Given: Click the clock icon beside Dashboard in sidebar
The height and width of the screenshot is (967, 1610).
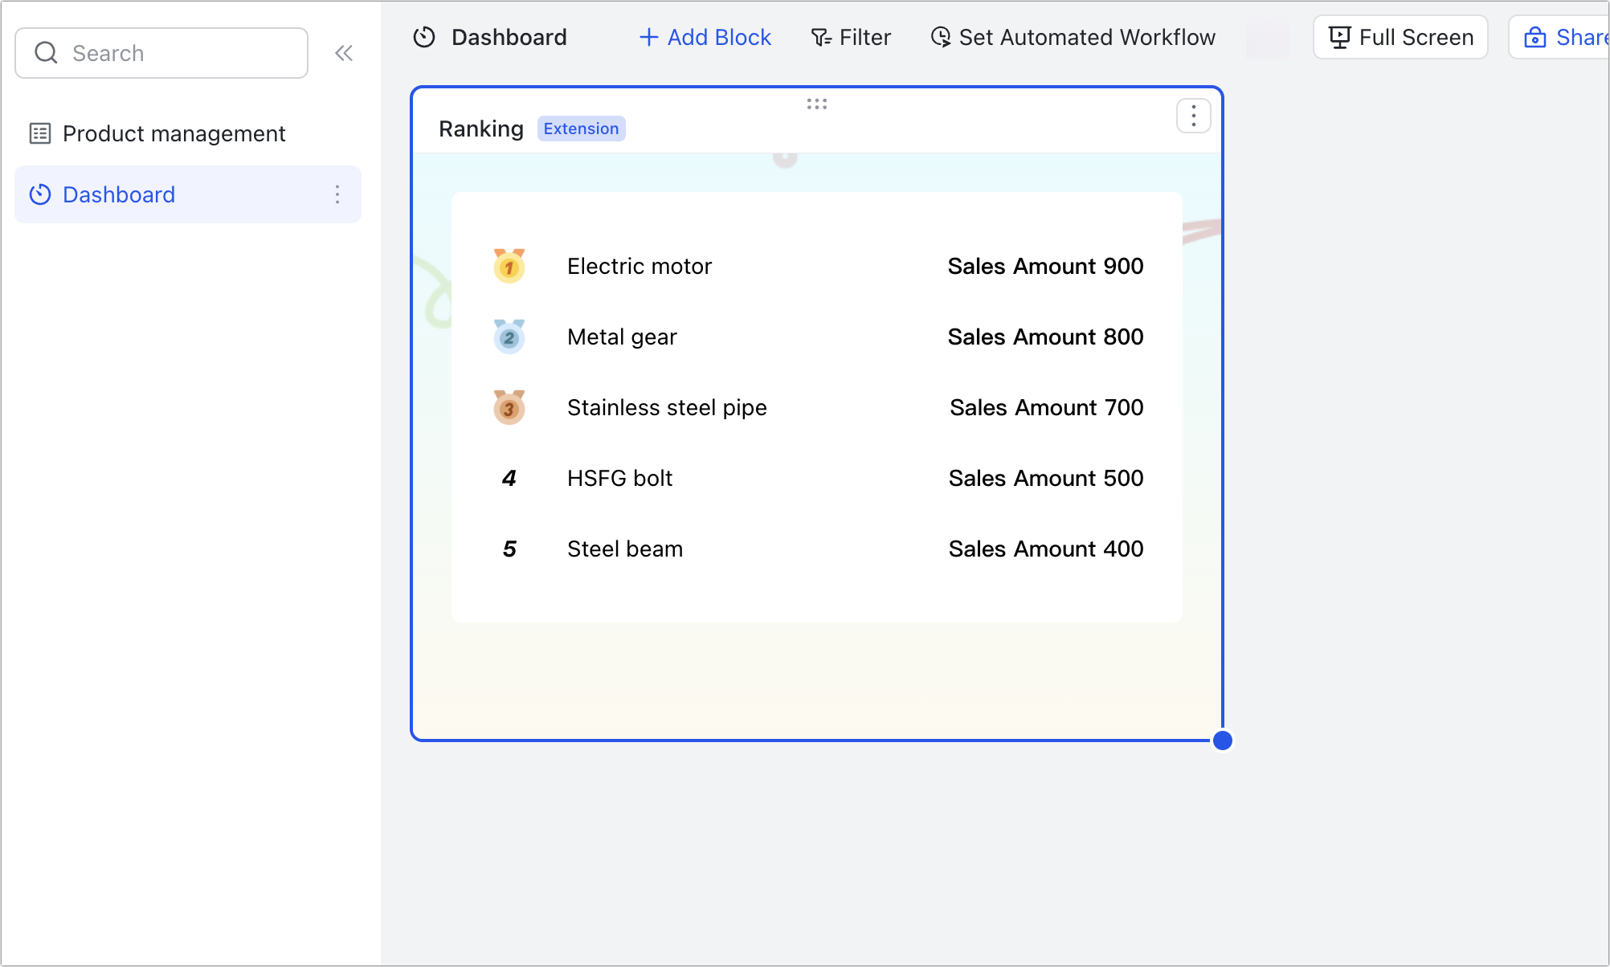Looking at the screenshot, I should tap(39, 194).
